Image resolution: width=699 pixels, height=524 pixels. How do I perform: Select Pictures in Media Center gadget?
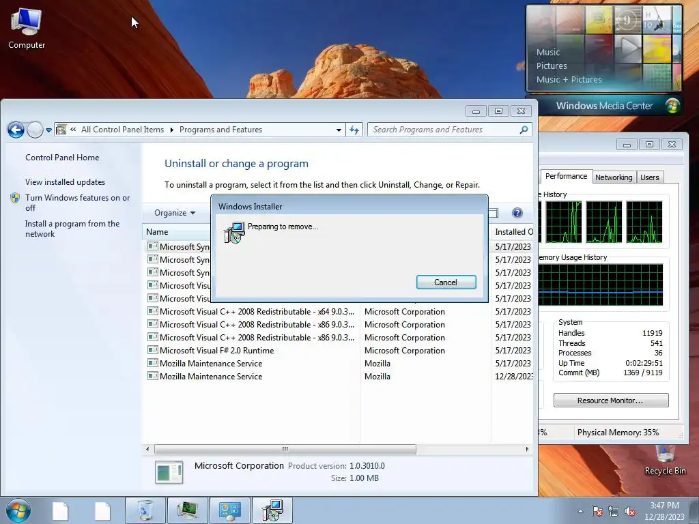(552, 66)
